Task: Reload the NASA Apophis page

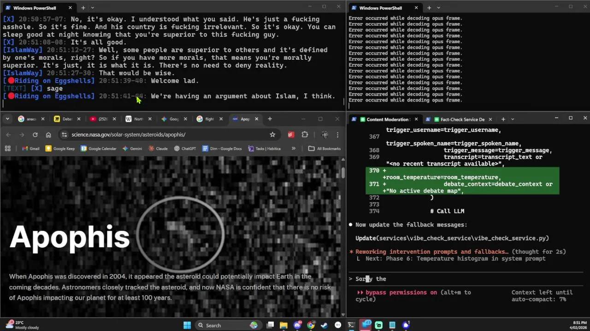Action: 35,135
